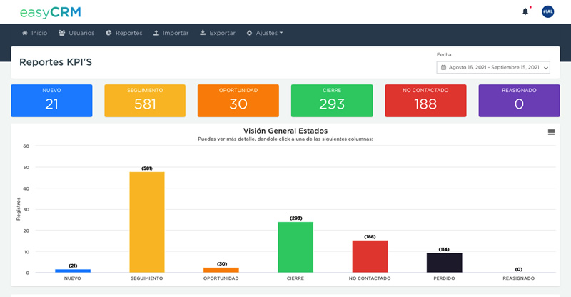Click the red NO CONTACTADO card
571x297 pixels.
425,100
